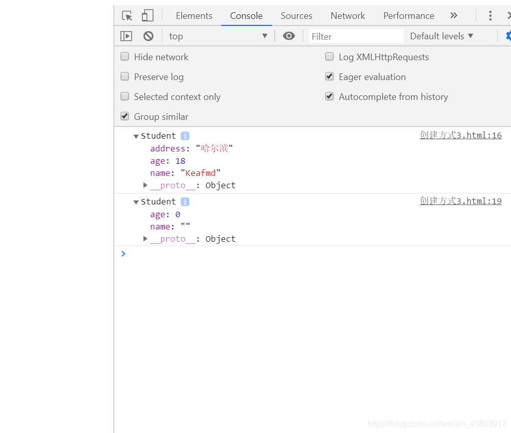This screenshot has height=433, width=511.
Task: Open the DevTools three-dot menu
Action: [x=490, y=16]
